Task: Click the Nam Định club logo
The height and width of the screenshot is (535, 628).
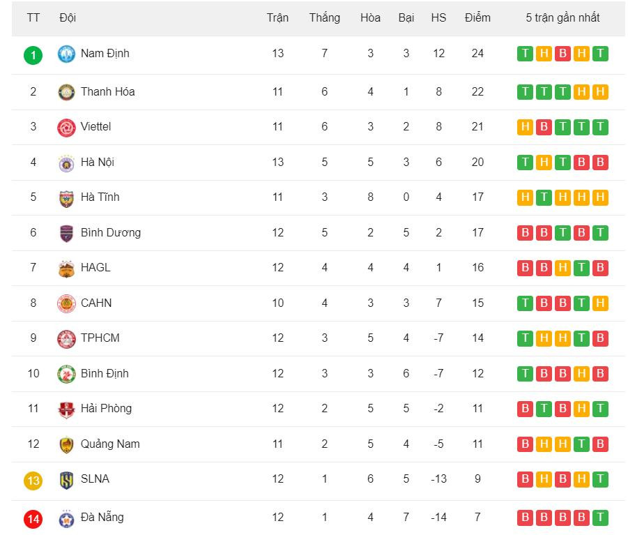Action: [x=66, y=54]
